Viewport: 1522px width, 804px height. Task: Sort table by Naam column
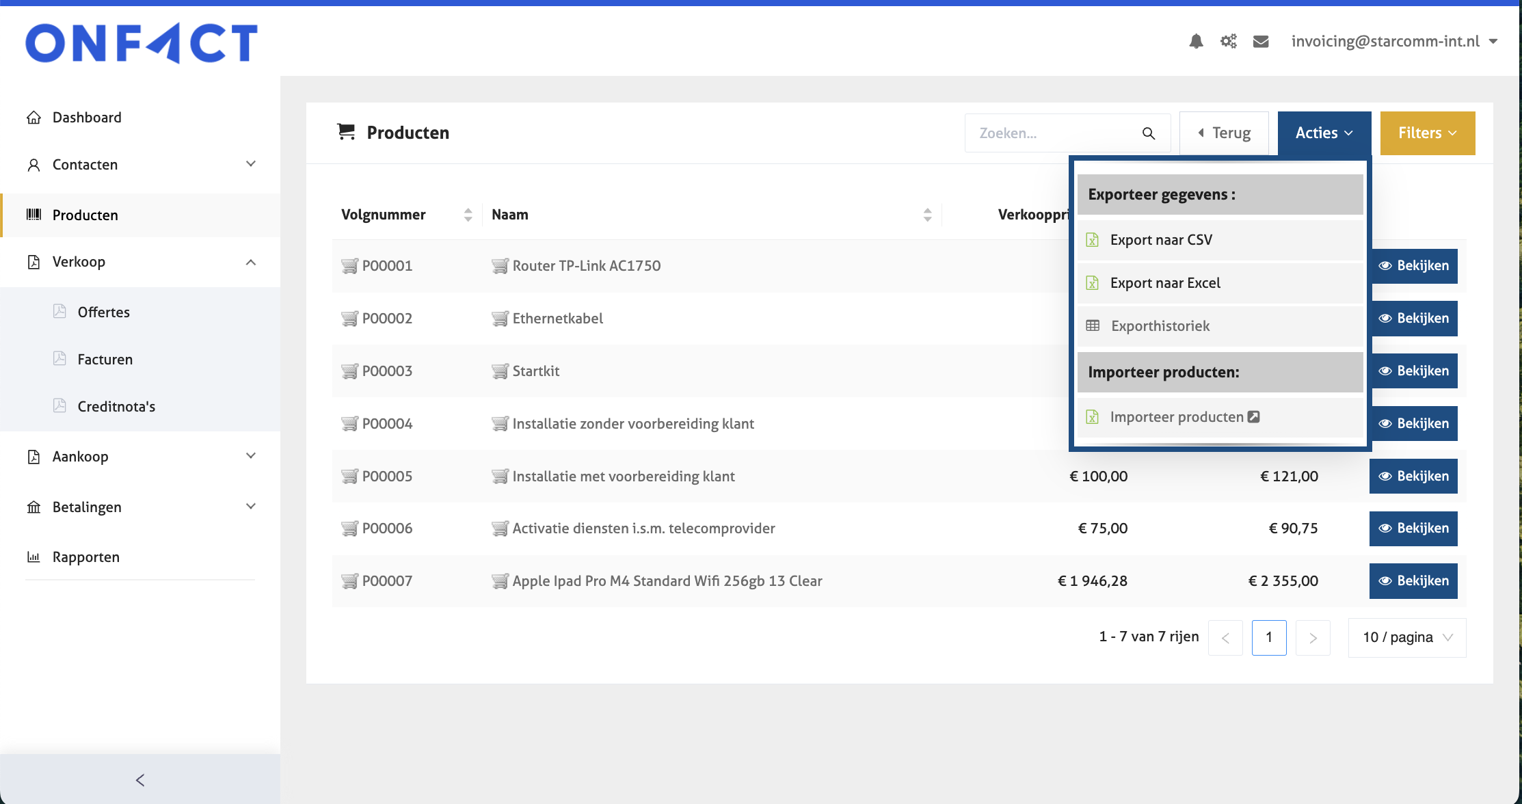click(x=927, y=215)
